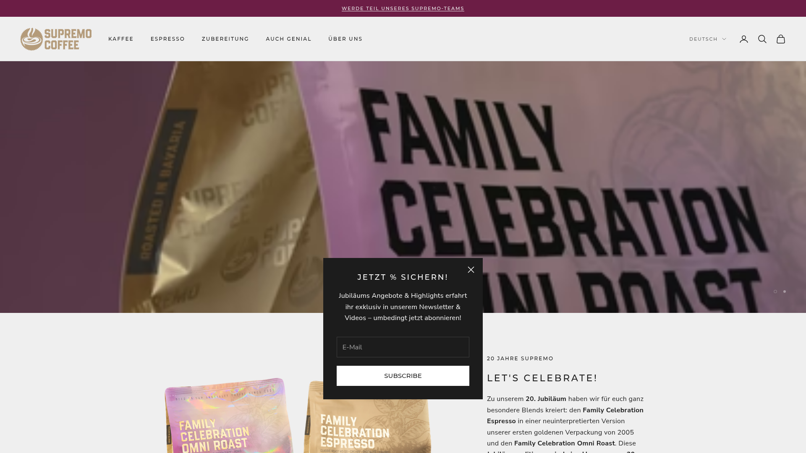Open the shopping bag cart icon
Screen dimensions: 806x453
pos(781,39)
